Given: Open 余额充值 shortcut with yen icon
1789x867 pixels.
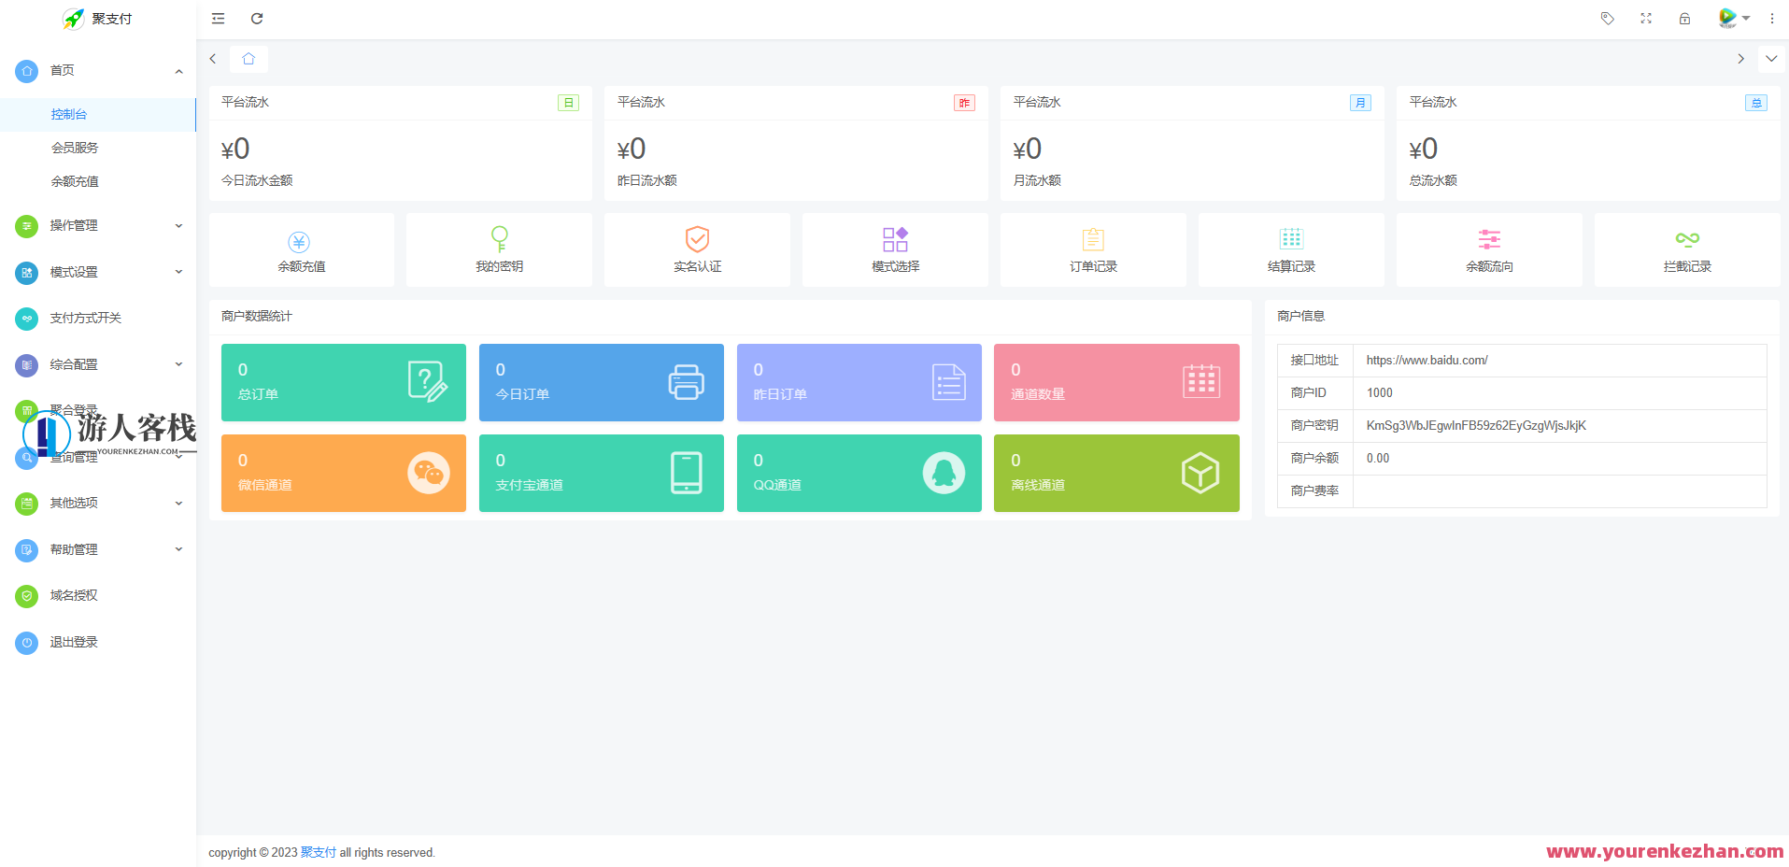Looking at the screenshot, I should pyautogui.click(x=301, y=250).
